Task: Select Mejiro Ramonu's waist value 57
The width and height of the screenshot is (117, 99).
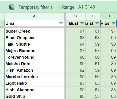Action: coord(93,51)
